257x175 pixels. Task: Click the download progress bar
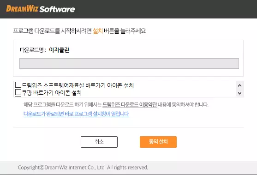point(129,63)
